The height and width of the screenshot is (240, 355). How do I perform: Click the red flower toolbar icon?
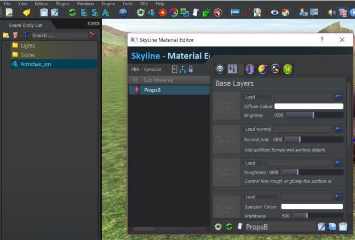click(163, 13)
